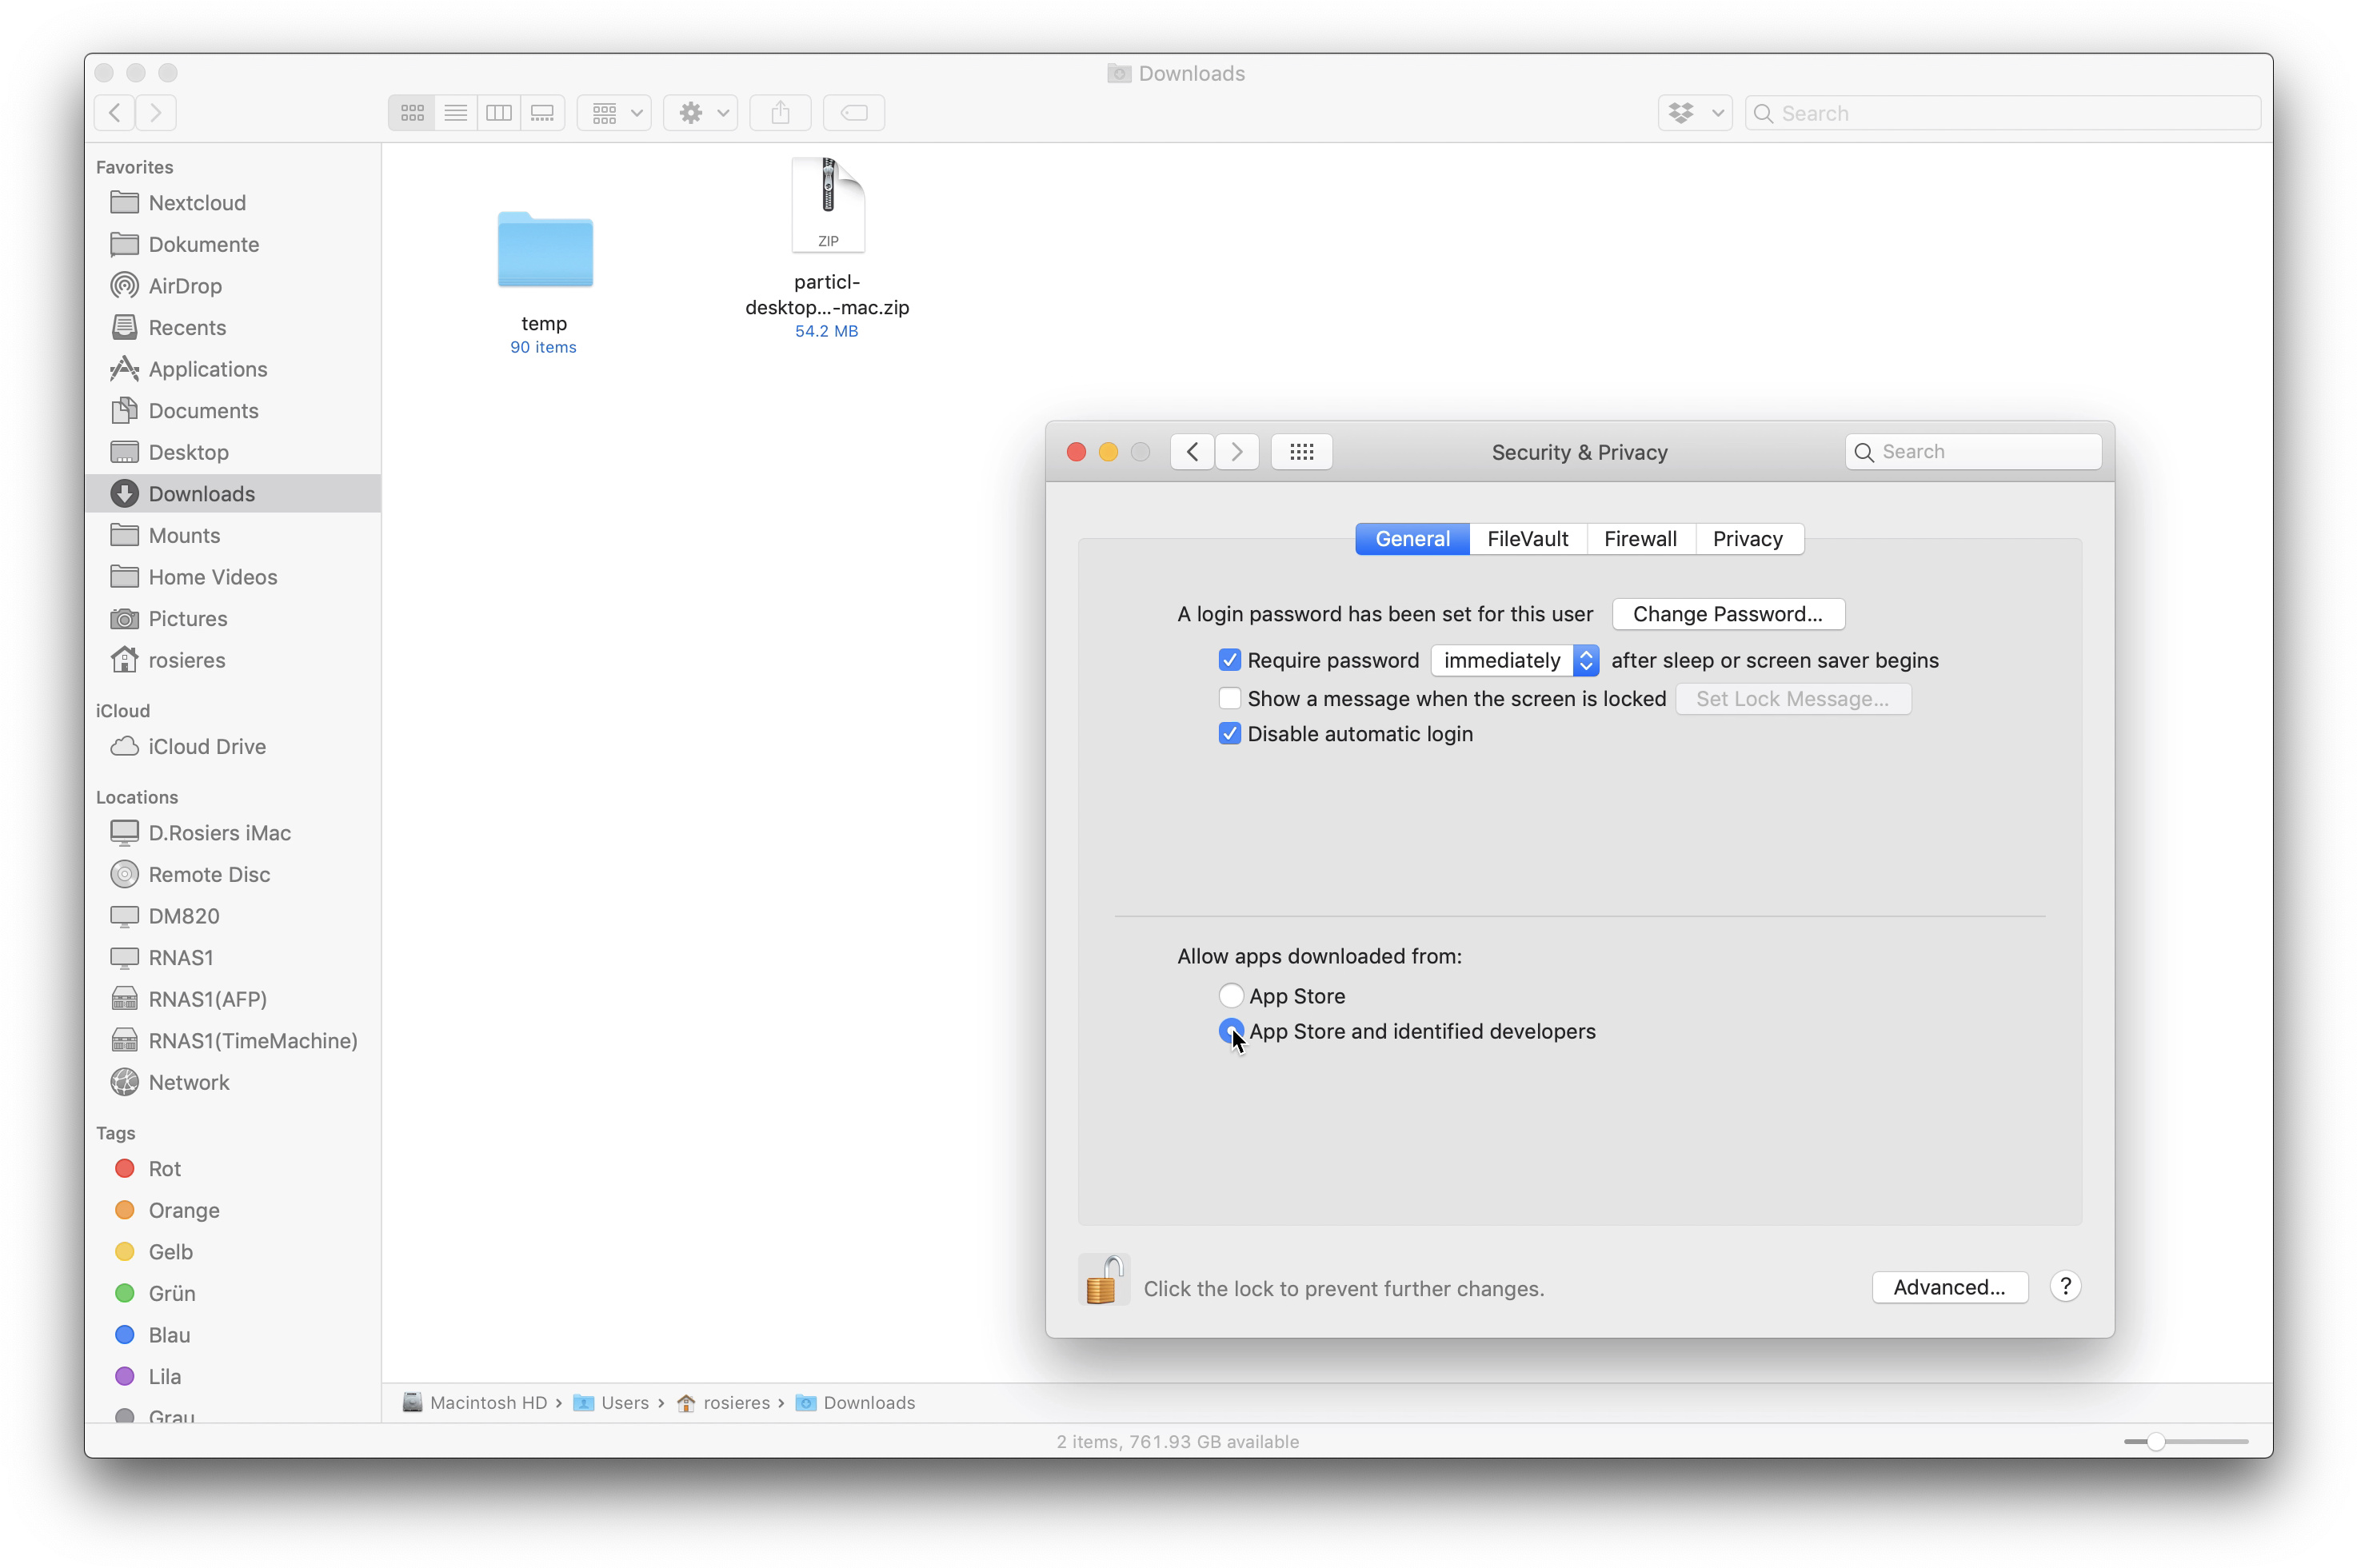This screenshot has height=1568, width=2357.
Task: Open the Show All preferences grid
Action: [1301, 452]
